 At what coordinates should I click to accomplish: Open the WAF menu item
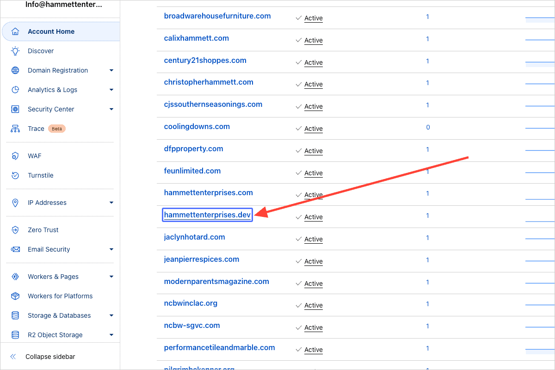[x=34, y=156]
